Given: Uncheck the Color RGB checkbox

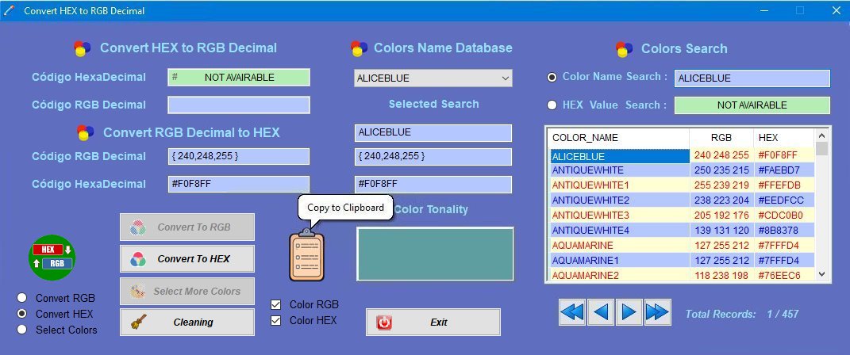Looking at the screenshot, I should [276, 304].
